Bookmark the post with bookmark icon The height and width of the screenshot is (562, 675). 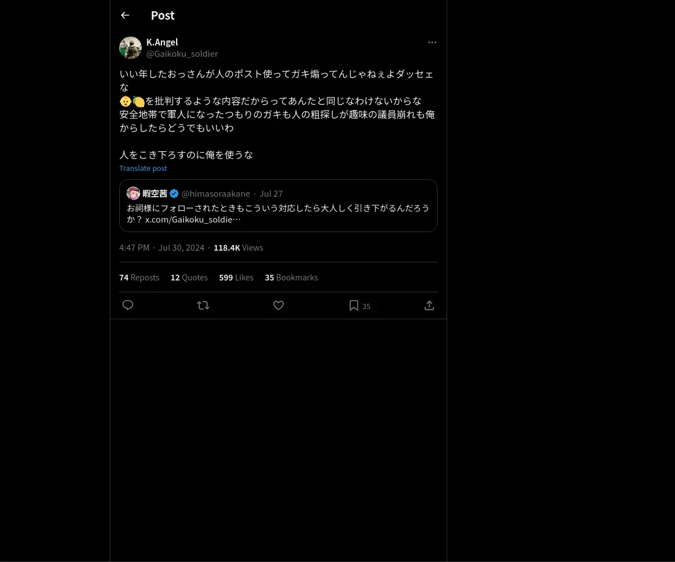pyautogui.click(x=354, y=305)
